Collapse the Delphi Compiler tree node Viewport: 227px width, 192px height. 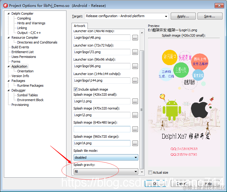[8, 13]
